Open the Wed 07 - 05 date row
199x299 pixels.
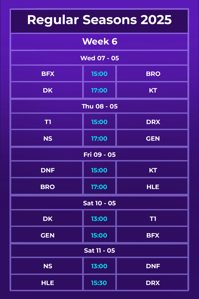tap(99, 58)
